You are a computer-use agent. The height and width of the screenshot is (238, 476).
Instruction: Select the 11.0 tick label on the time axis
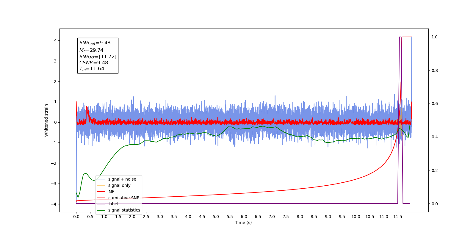tap(384, 217)
